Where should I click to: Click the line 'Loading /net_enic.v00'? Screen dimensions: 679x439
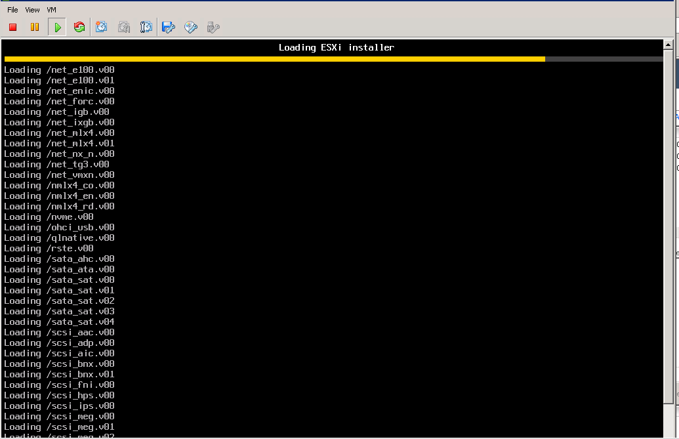(59, 91)
